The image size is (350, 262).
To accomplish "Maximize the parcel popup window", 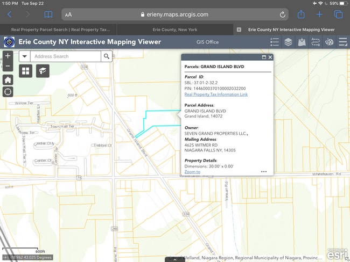I will [x=264, y=57].
